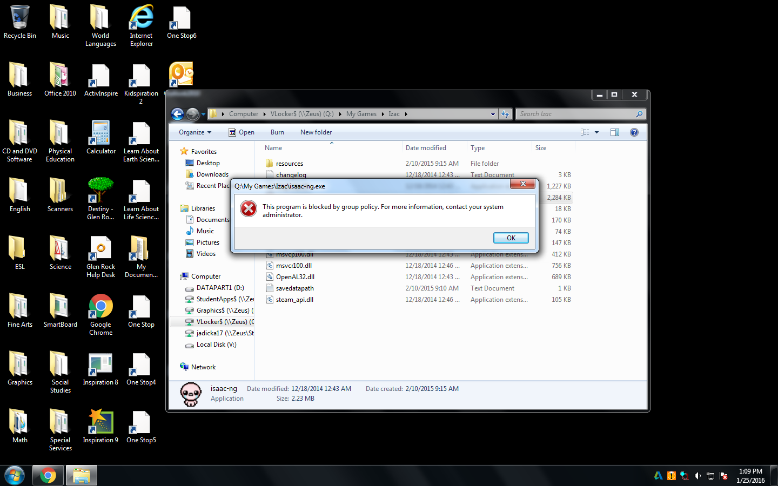
Task: Open the Recycle Bin desktop icon
Action: [20, 22]
